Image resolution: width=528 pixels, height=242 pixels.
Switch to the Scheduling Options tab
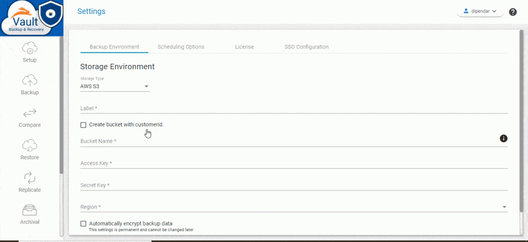181,47
